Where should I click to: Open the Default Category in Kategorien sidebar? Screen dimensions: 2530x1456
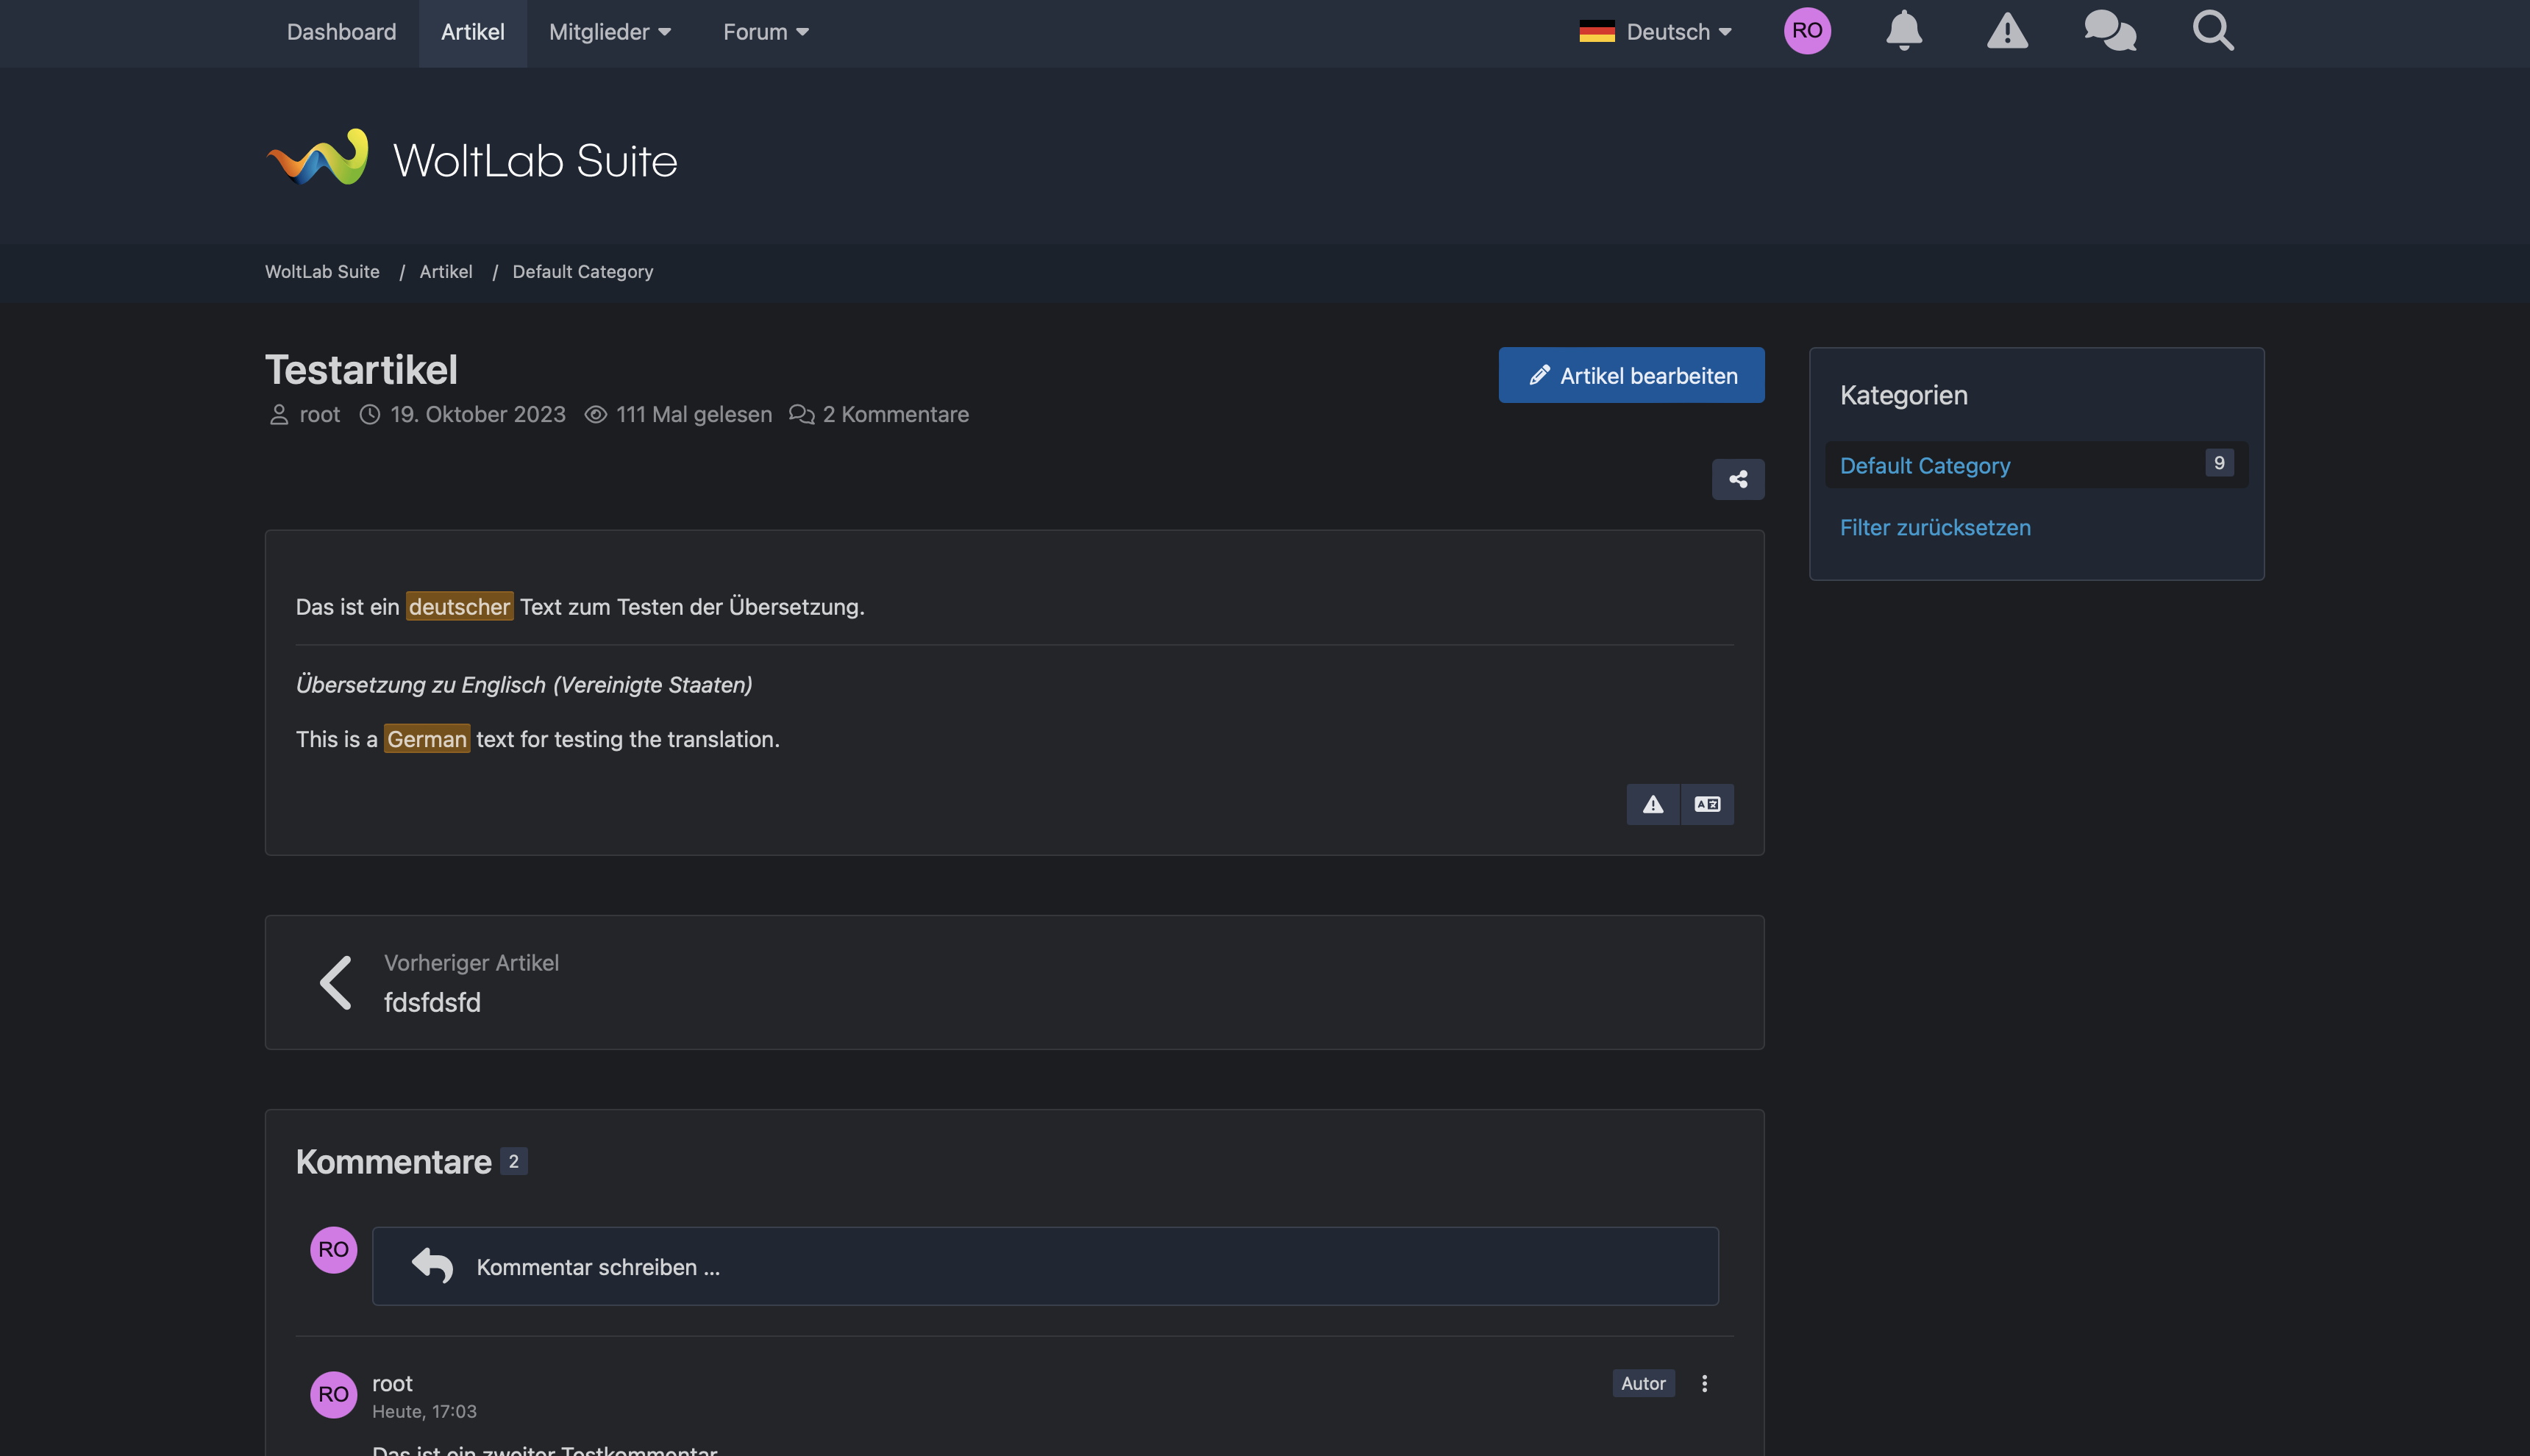coord(1925,465)
